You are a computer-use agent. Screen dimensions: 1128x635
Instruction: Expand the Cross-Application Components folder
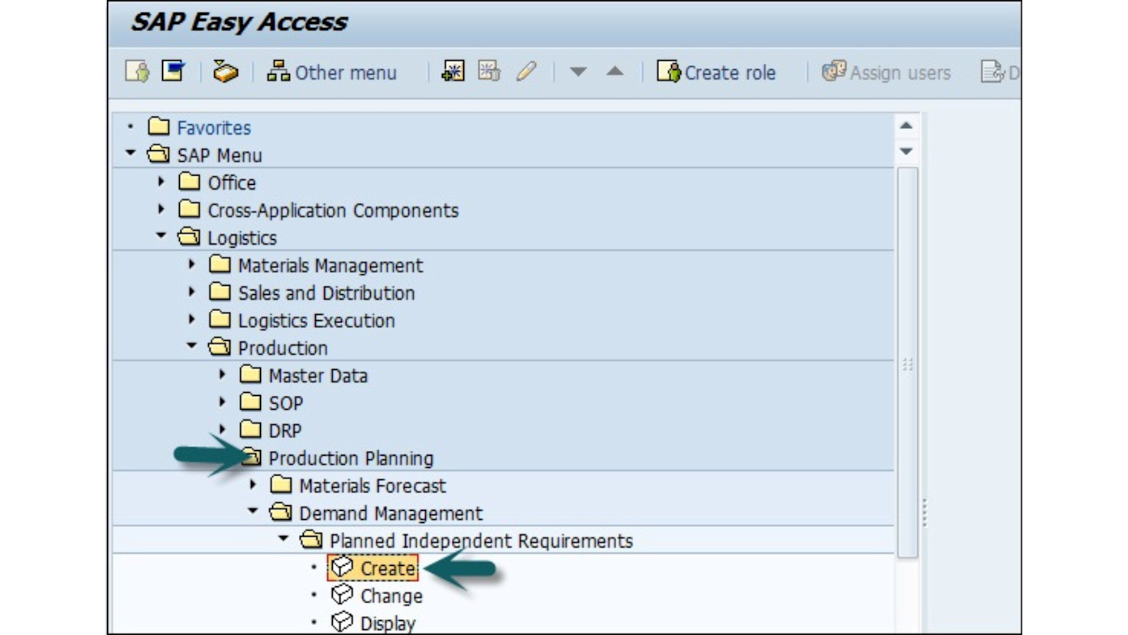coord(161,209)
